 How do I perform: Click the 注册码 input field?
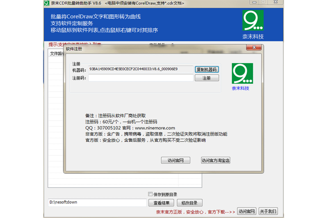click(141, 78)
